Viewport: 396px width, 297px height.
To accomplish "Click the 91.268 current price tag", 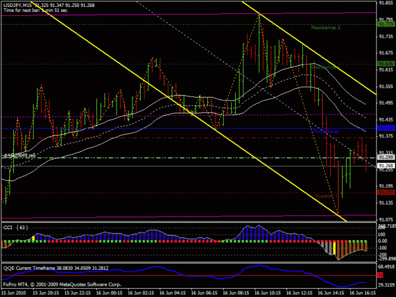I will coord(386,165).
